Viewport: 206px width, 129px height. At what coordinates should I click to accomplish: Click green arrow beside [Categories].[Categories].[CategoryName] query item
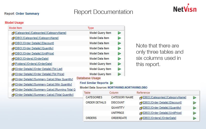119,33
